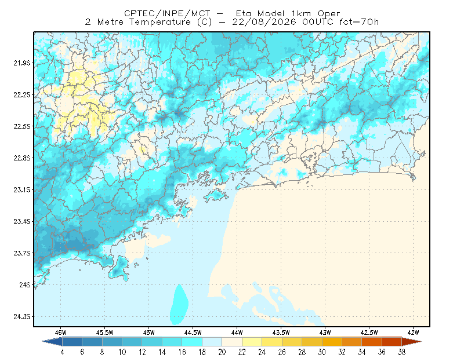Viewport: 464px width, 358px height.
Task: Click the CPTEC/INPE/MCT title text
Action: (167, 13)
